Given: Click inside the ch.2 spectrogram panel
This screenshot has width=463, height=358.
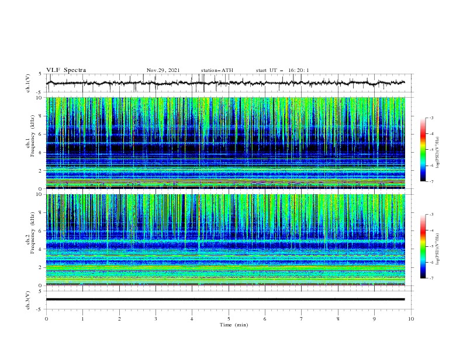Looking at the screenshot, I should click(x=226, y=240).
